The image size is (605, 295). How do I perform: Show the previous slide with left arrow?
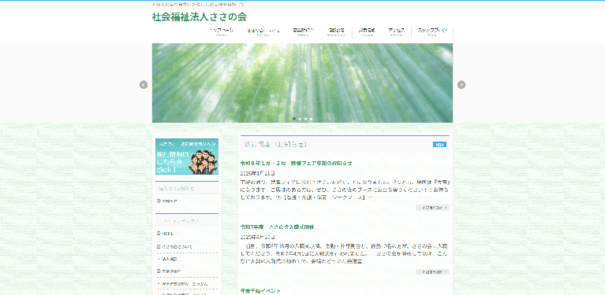pyautogui.click(x=144, y=85)
